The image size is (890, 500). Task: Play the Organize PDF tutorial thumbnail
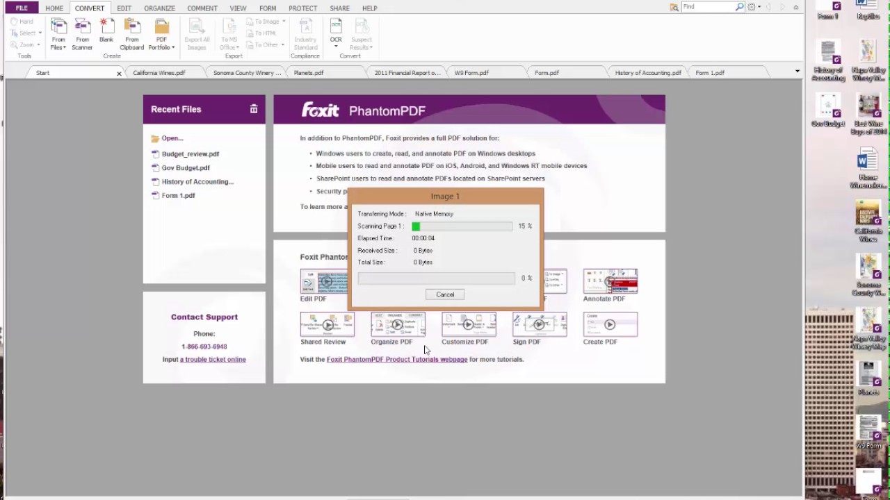coord(398,324)
